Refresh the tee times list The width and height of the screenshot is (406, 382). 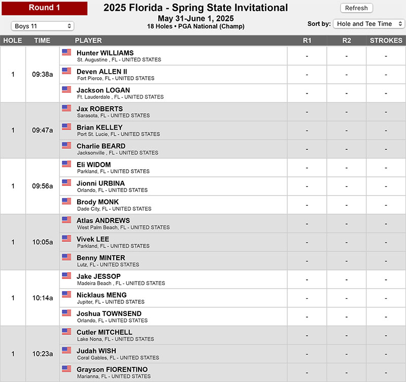coord(356,8)
